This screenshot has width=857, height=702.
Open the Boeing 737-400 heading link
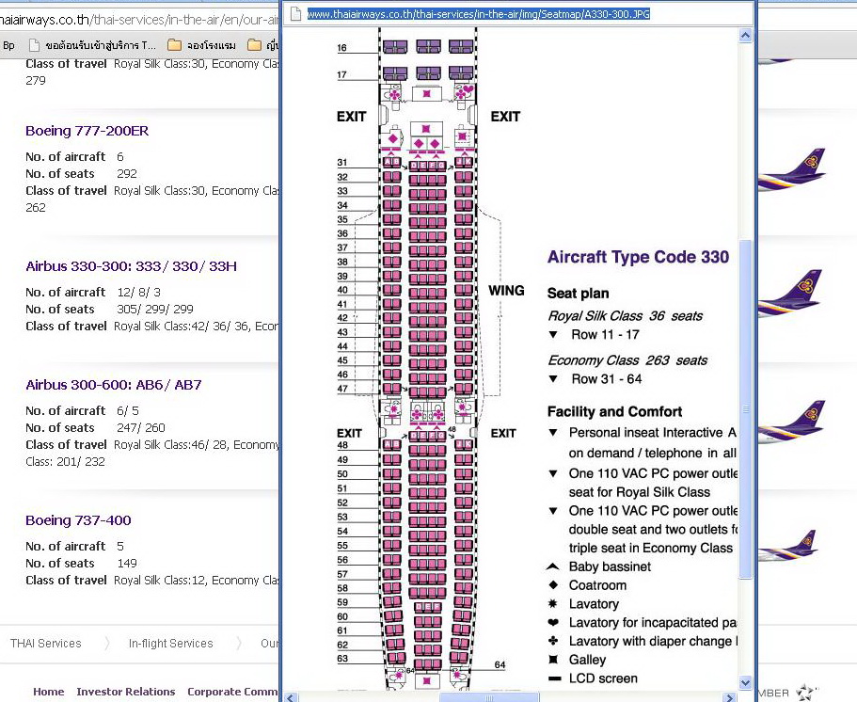pyautogui.click(x=78, y=520)
